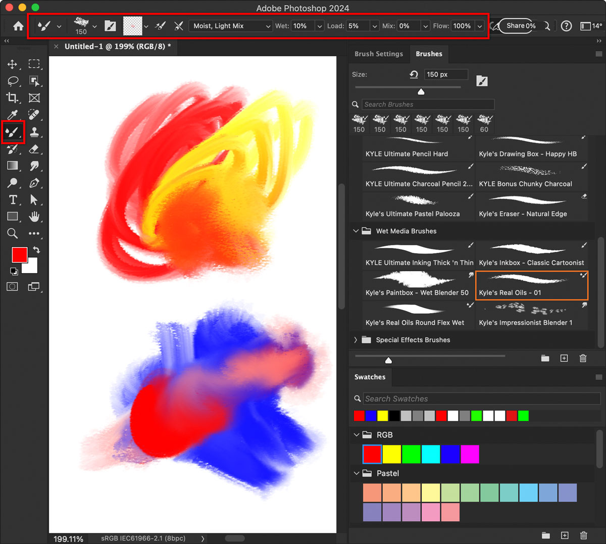Select the red swatch in the RGB group
The image size is (606, 544).
372,454
